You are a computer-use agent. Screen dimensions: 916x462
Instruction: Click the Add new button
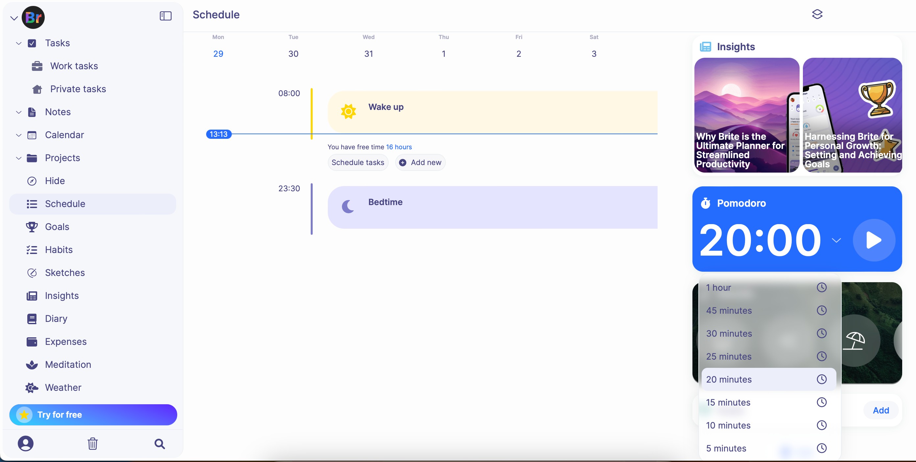coord(420,162)
